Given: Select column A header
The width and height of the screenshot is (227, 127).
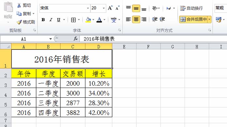Looking at the screenshot, I should click(23, 47).
